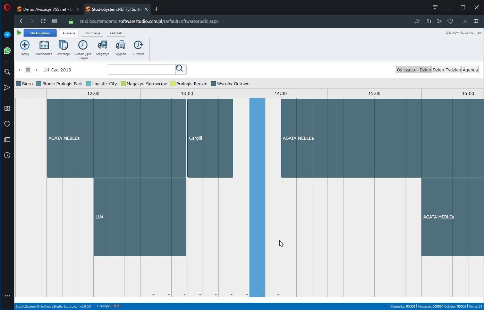Open the Awizacje documents tool

63,45
